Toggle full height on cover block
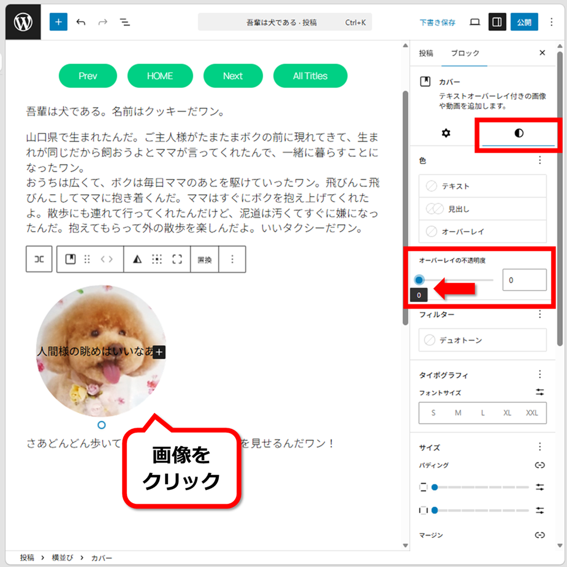Viewport: 567px width, 567px height. click(x=177, y=260)
